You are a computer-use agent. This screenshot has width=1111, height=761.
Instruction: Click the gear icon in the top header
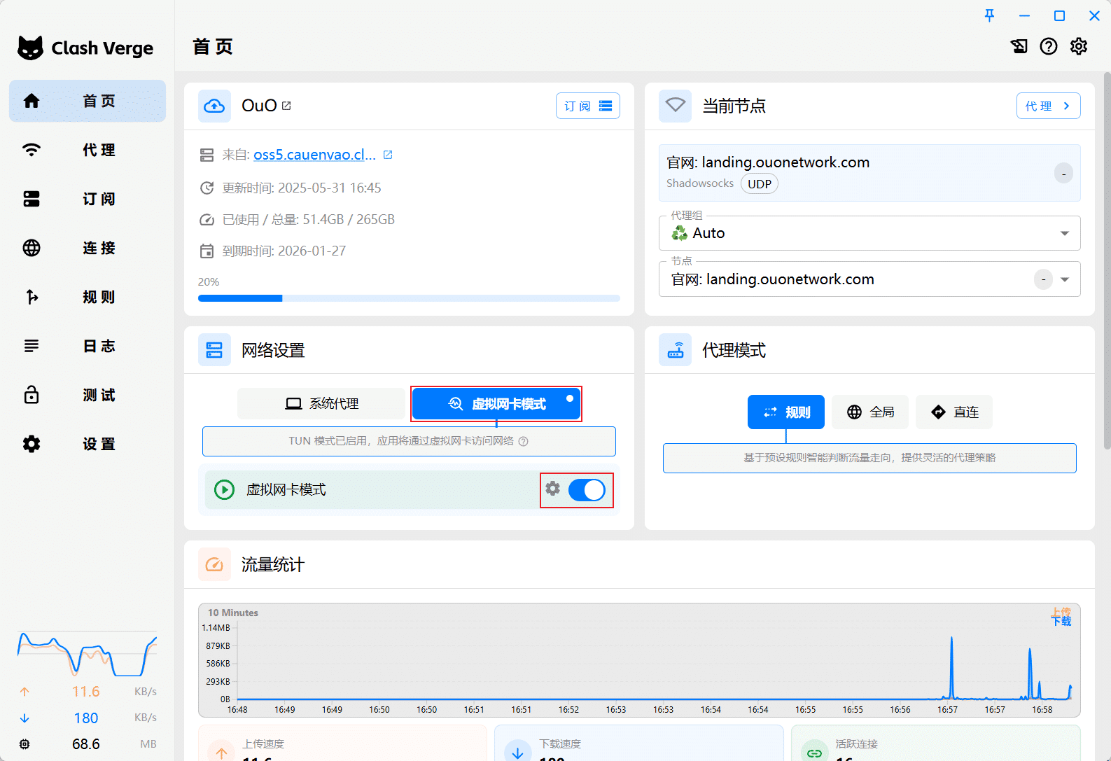pyautogui.click(x=1079, y=46)
